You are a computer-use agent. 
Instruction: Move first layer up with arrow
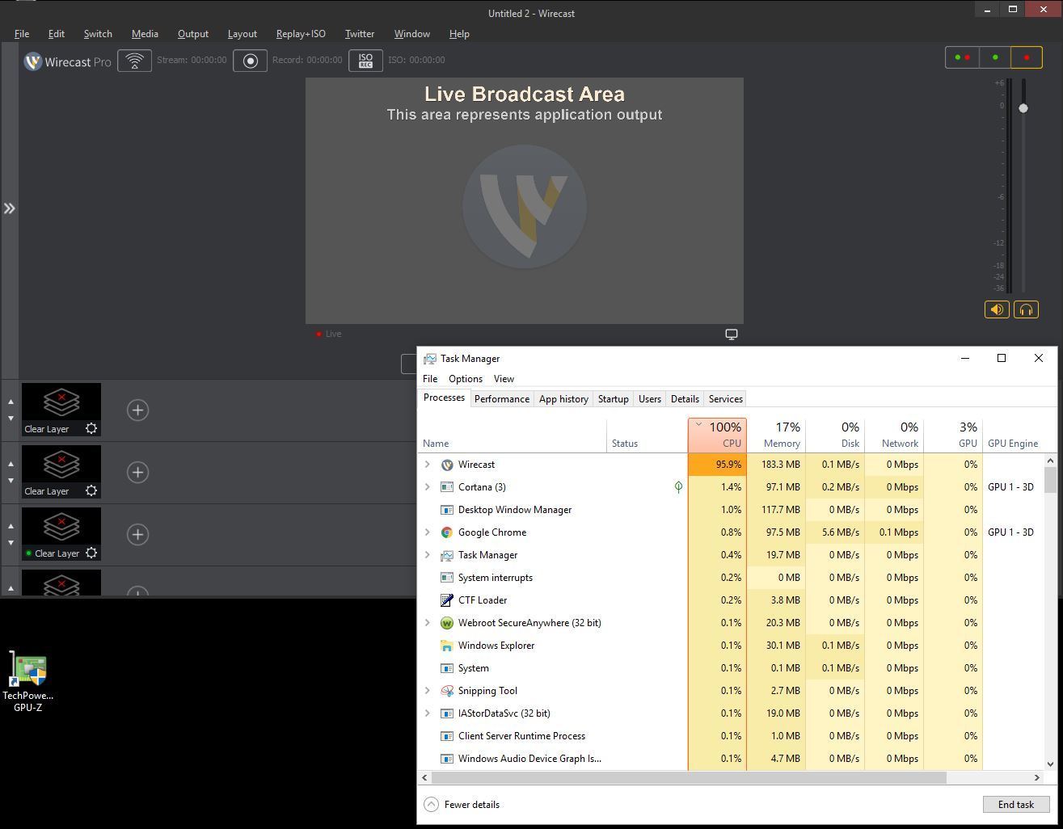11,402
